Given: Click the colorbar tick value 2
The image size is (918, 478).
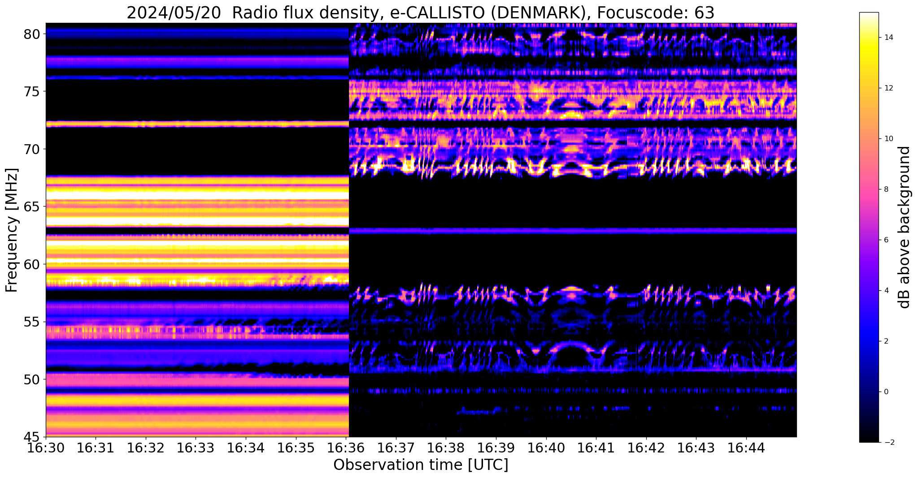Looking at the screenshot, I should tap(886, 341).
